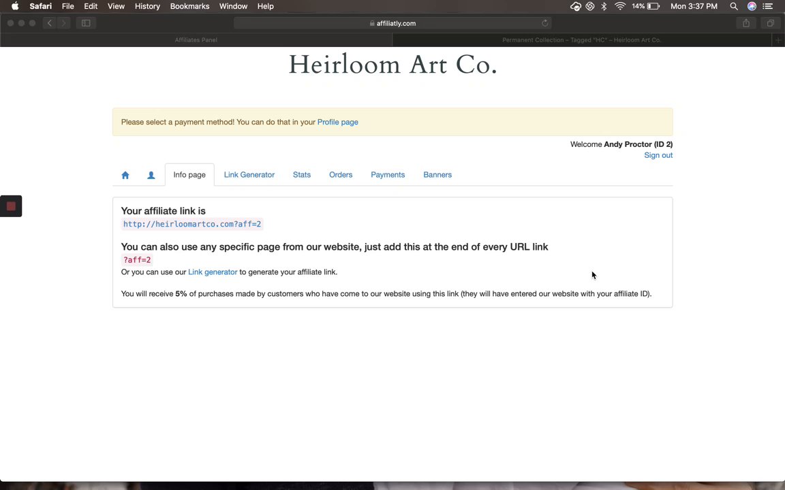Viewport: 785px width, 490px height.
Task: Open the View menu
Action: point(116,6)
